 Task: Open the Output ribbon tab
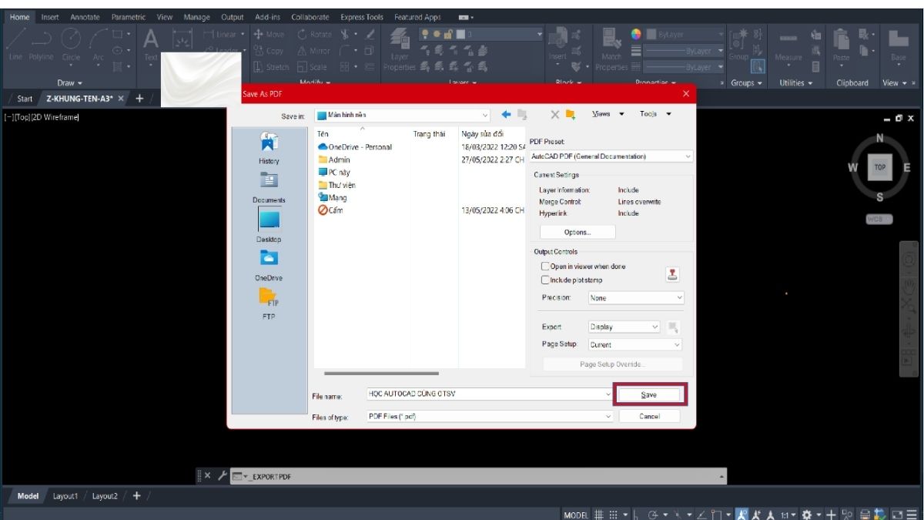[232, 17]
